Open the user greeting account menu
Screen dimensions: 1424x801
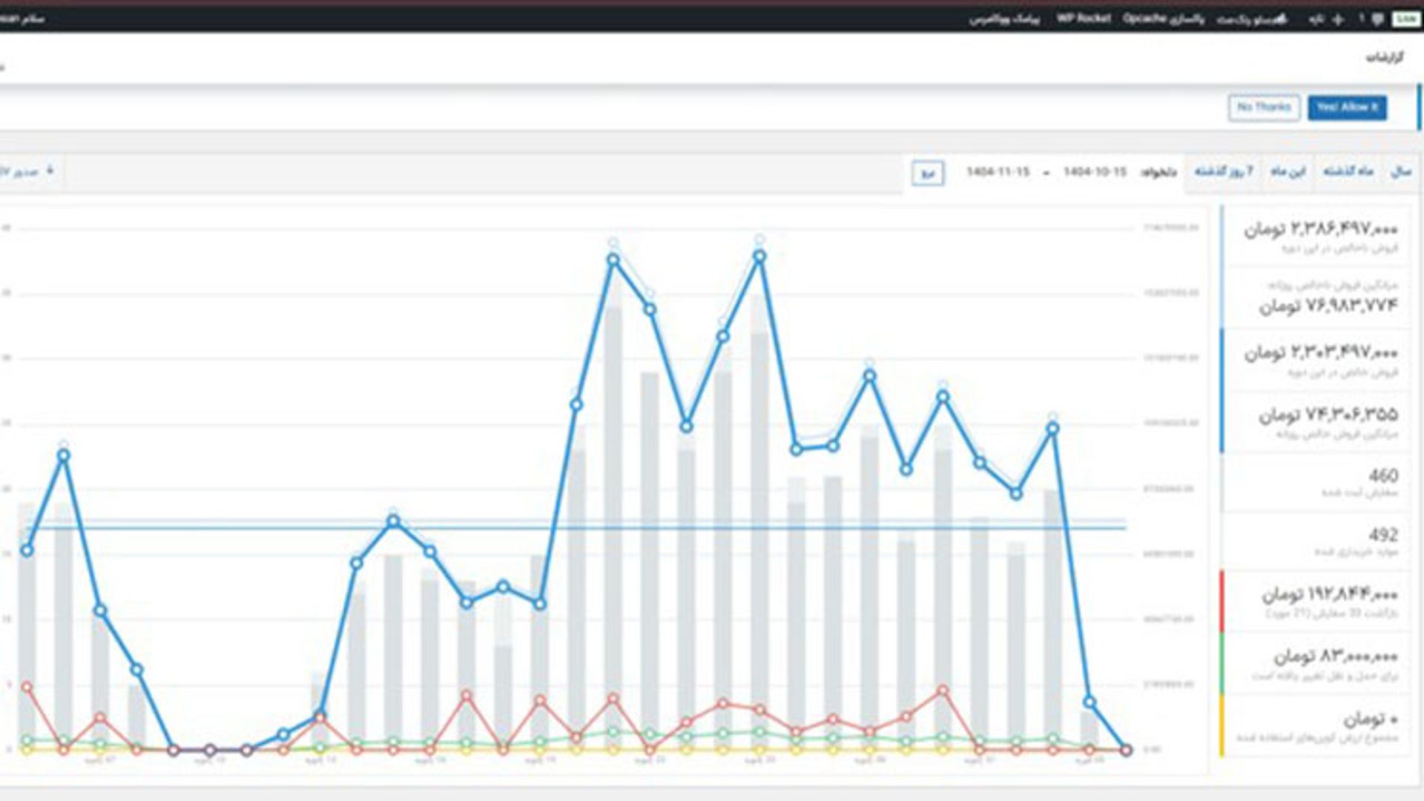(22, 19)
